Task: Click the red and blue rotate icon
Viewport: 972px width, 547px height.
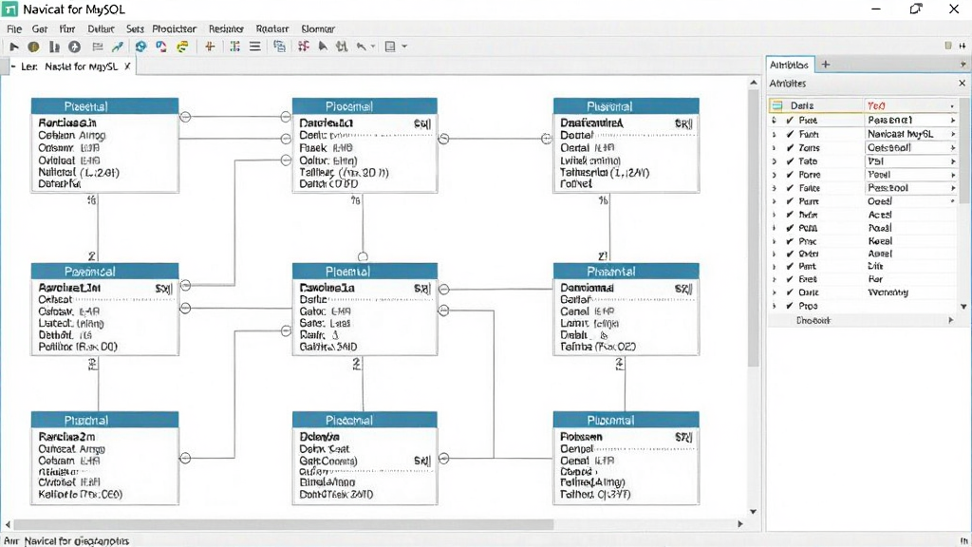Action: [161, 47]
